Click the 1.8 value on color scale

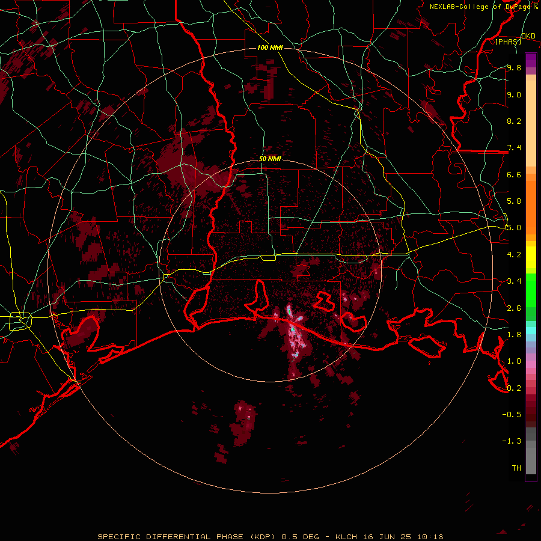(514, 335)
